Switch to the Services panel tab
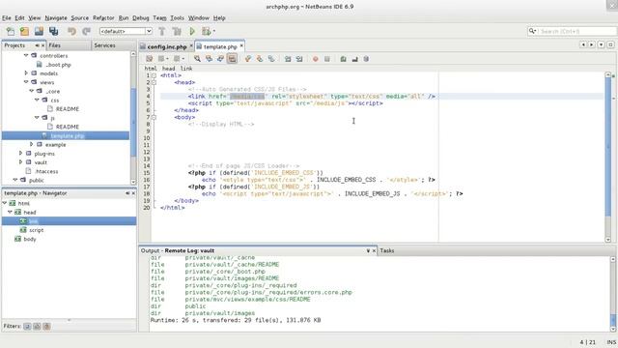618x348 pixels. [104, 45]
